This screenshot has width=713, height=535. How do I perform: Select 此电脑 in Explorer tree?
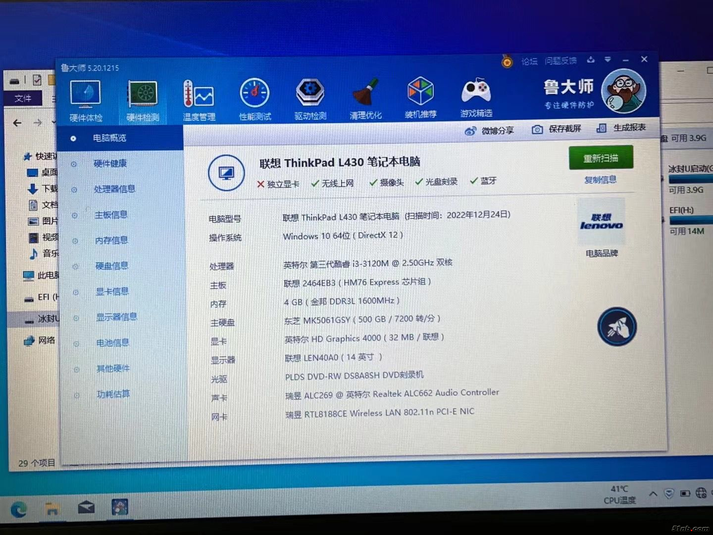(41, 275)
